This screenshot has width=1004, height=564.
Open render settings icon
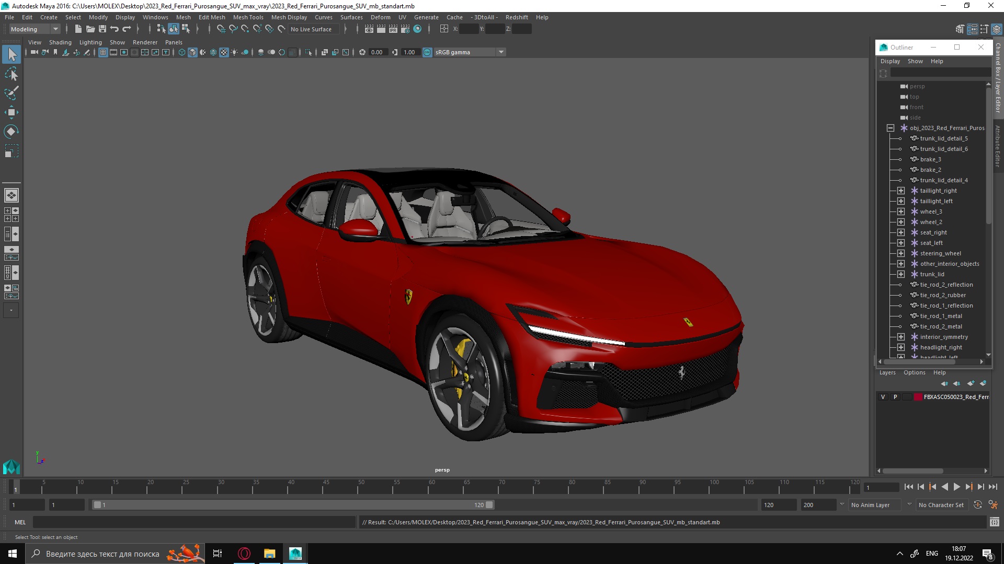coord(405,29)
